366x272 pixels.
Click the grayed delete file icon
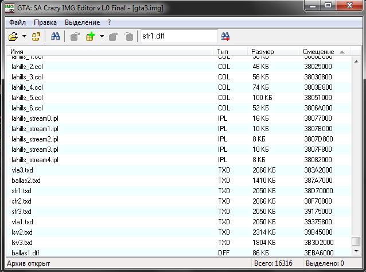click(129, 37)
